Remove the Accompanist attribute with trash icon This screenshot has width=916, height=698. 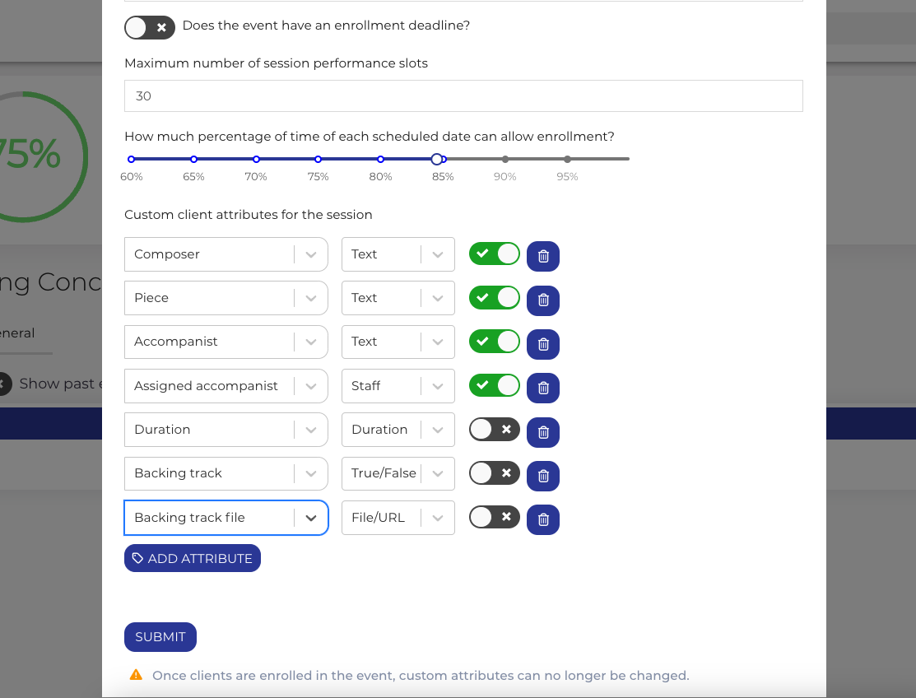coord(543,344)
